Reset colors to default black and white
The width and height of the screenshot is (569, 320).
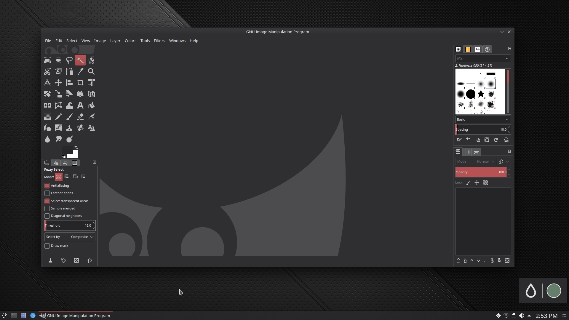pos(63,156)
